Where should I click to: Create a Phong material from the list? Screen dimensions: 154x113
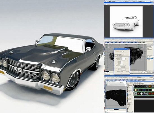tap(127, 96)
